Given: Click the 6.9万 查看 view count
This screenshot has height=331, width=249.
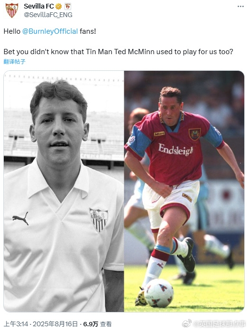Looking at the screenshot, I should 97,324.
